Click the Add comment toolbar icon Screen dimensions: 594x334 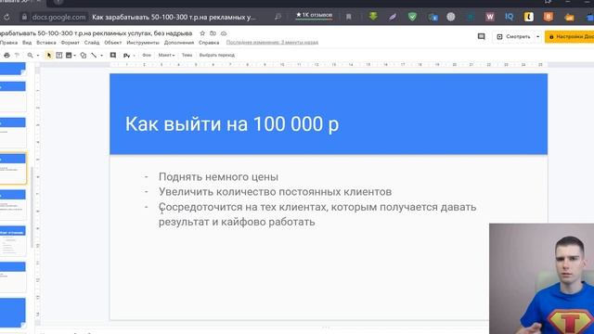coord(113,56)
